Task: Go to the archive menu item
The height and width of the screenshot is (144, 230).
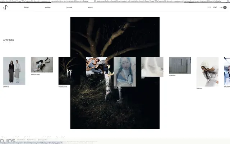Action: click(x=48, y=7)
